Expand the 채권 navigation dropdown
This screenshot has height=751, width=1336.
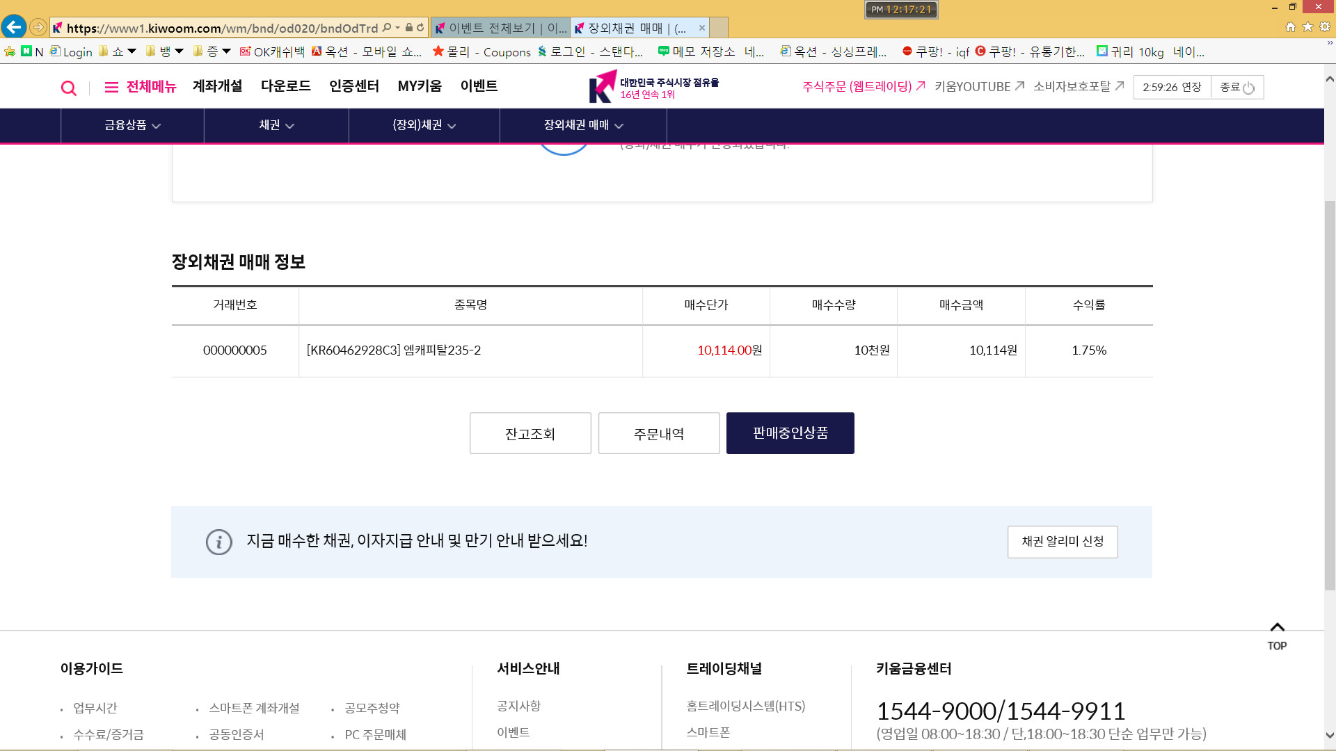tap(276, 125)
